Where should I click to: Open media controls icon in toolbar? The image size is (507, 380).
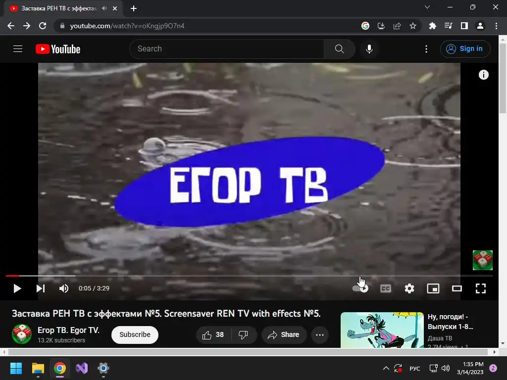click(x=448, y=26)
